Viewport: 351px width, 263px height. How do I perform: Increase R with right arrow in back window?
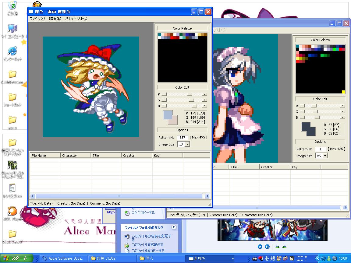tap(343, 106)
